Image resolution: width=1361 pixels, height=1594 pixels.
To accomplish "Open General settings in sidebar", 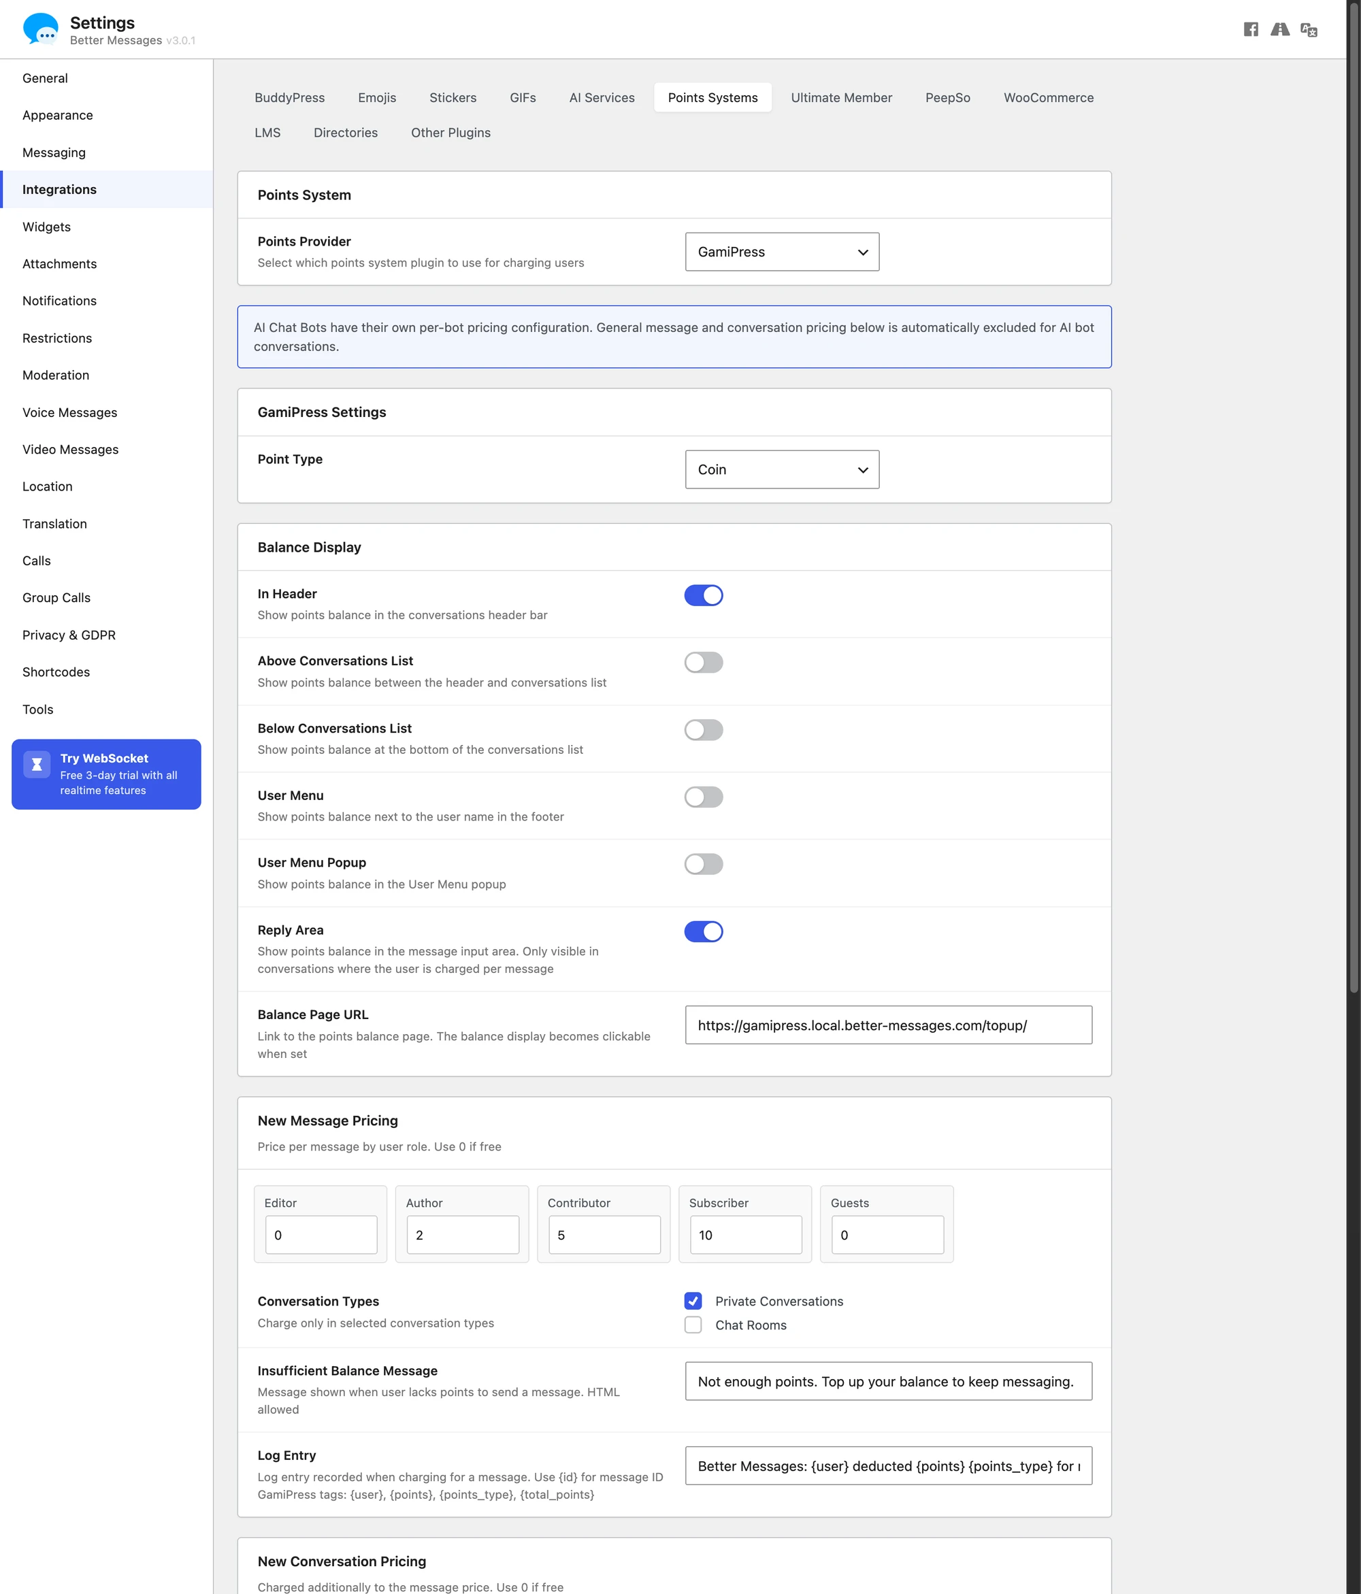I will point(106,78).
